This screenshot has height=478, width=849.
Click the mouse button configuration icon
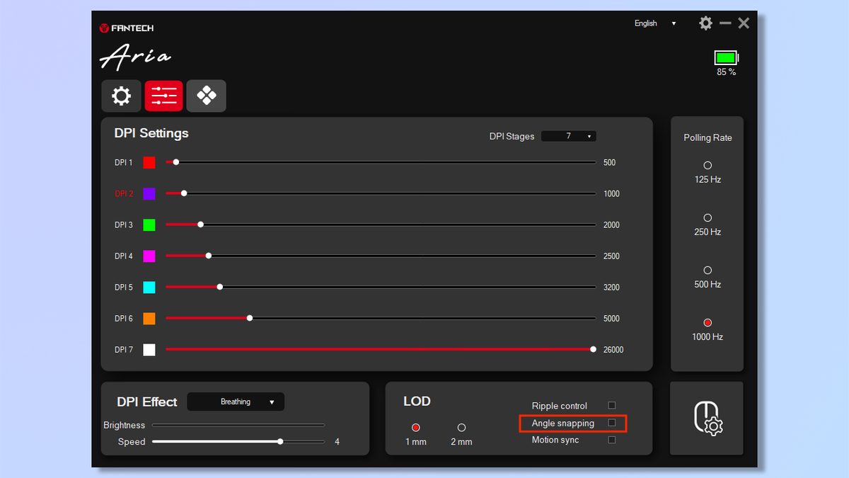coord(707,419)
